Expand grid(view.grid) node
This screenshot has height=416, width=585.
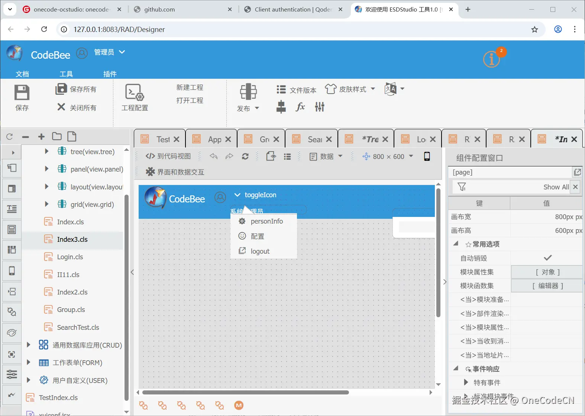[46, 204]
